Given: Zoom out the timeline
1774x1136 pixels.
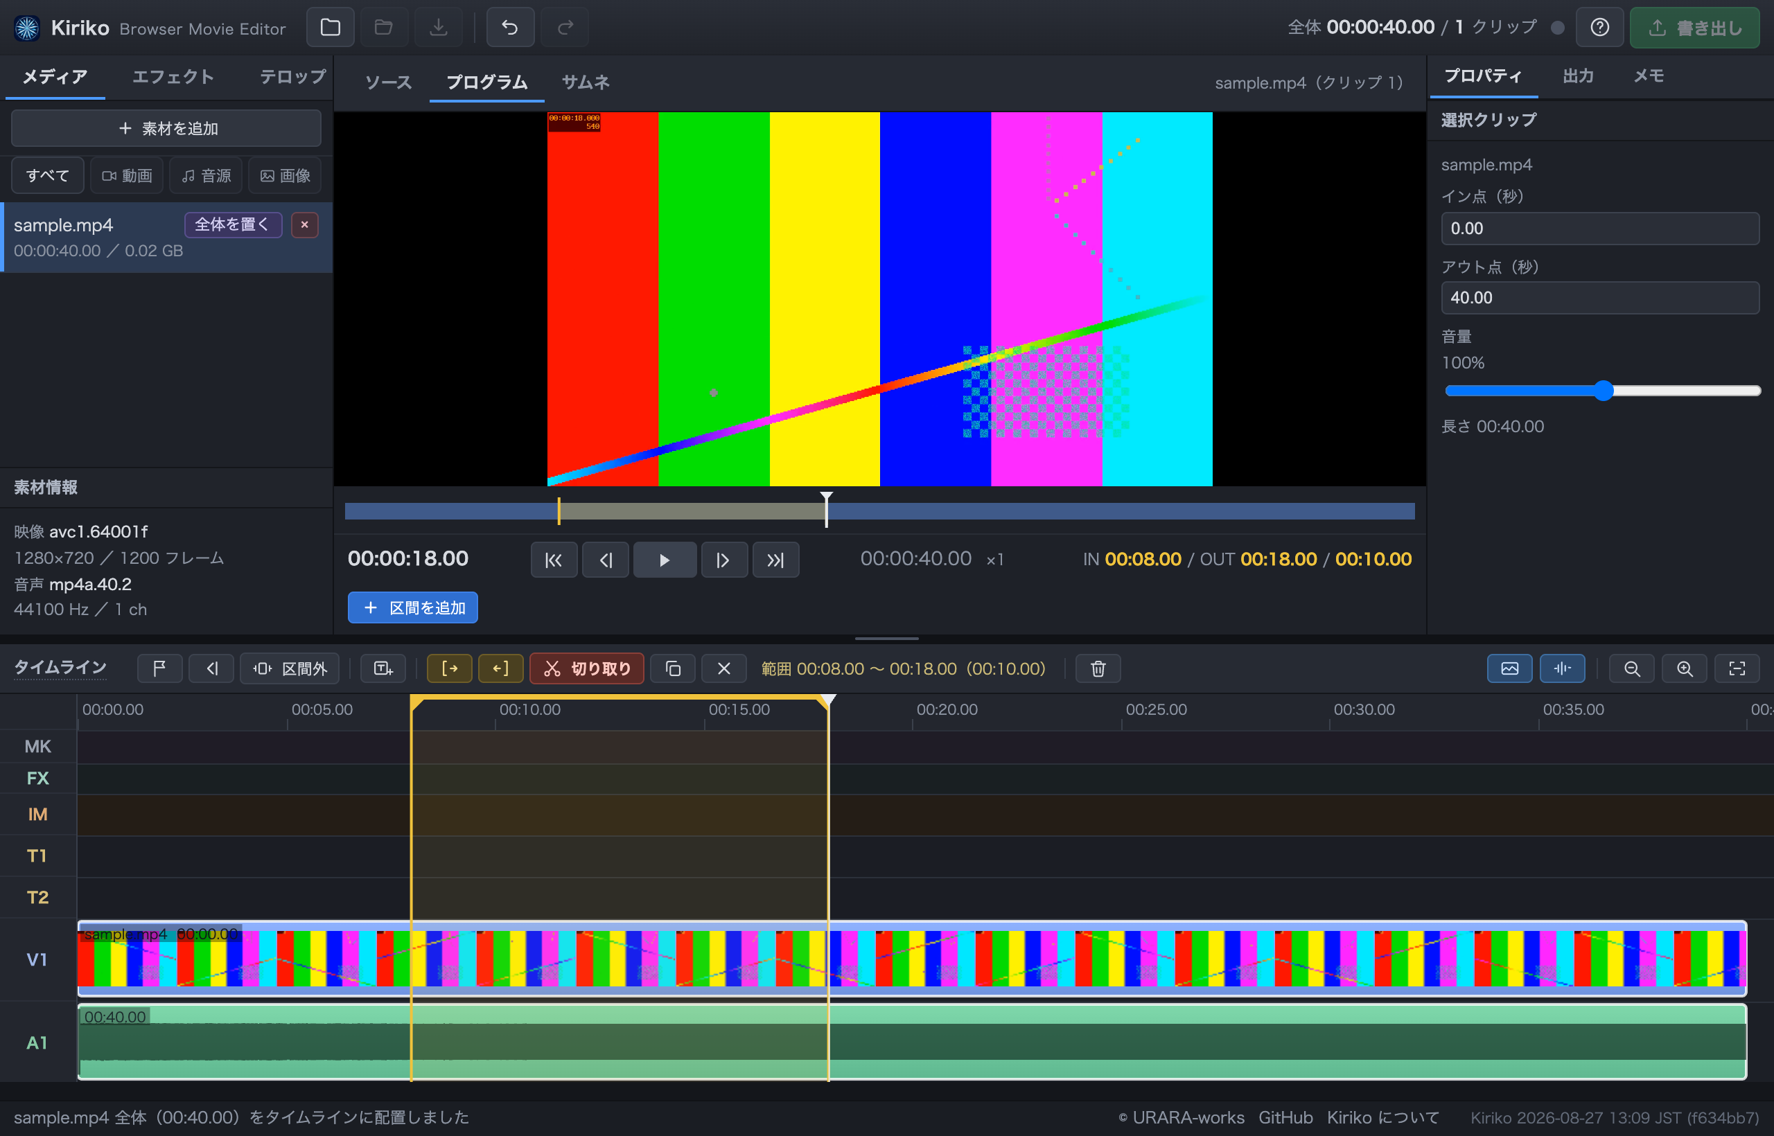Looking at the screenshot, I should (1631, 668).
